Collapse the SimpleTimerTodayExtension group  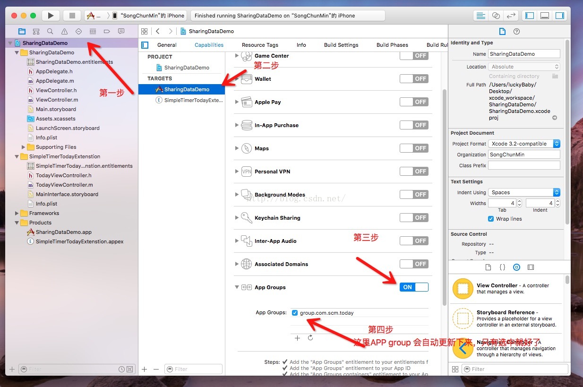click(17, 156)
